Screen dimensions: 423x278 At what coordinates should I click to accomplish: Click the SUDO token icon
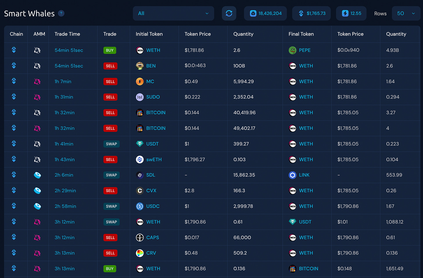click(140, 97)
